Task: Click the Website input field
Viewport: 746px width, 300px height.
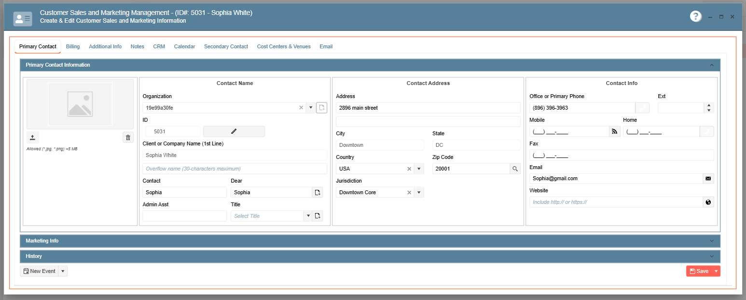Action: [x=616, y=202]
